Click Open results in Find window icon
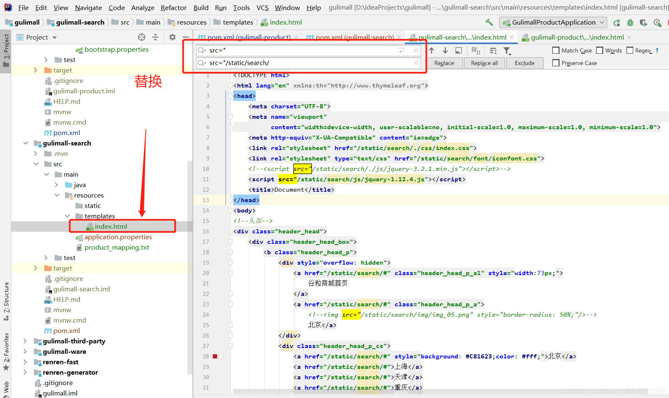Viewport: 669px width, 398px height. pyautogui.click(x=459, y=50)
